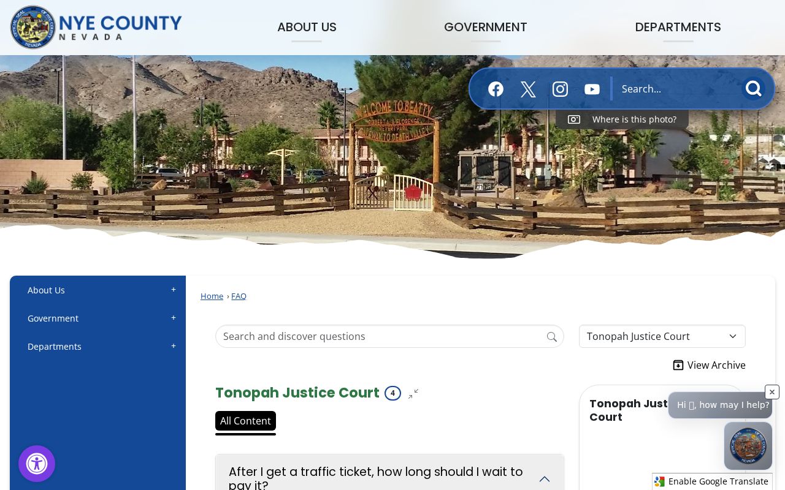Click the camera icon beside Where is this photo
The height and width of the screenshot is (490, 785).
click(574, 119)
